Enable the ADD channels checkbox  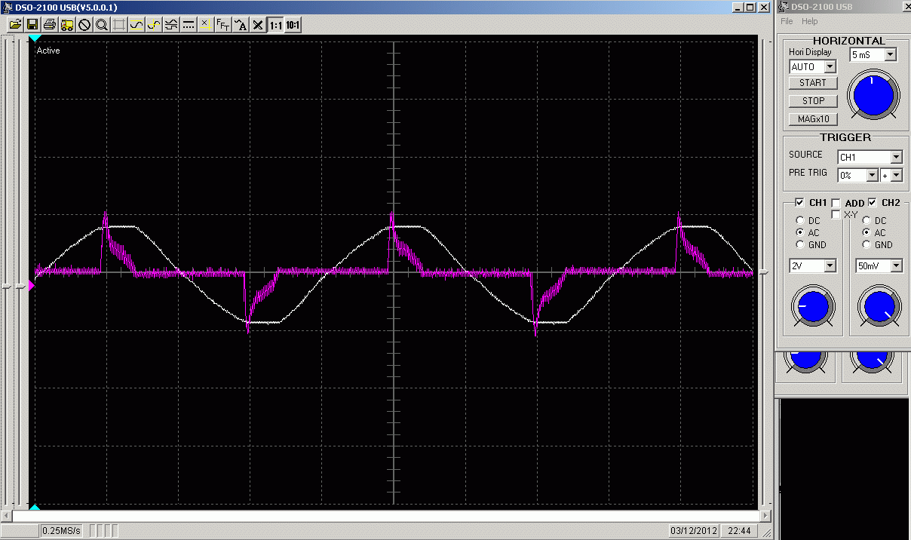pos(836,203)
